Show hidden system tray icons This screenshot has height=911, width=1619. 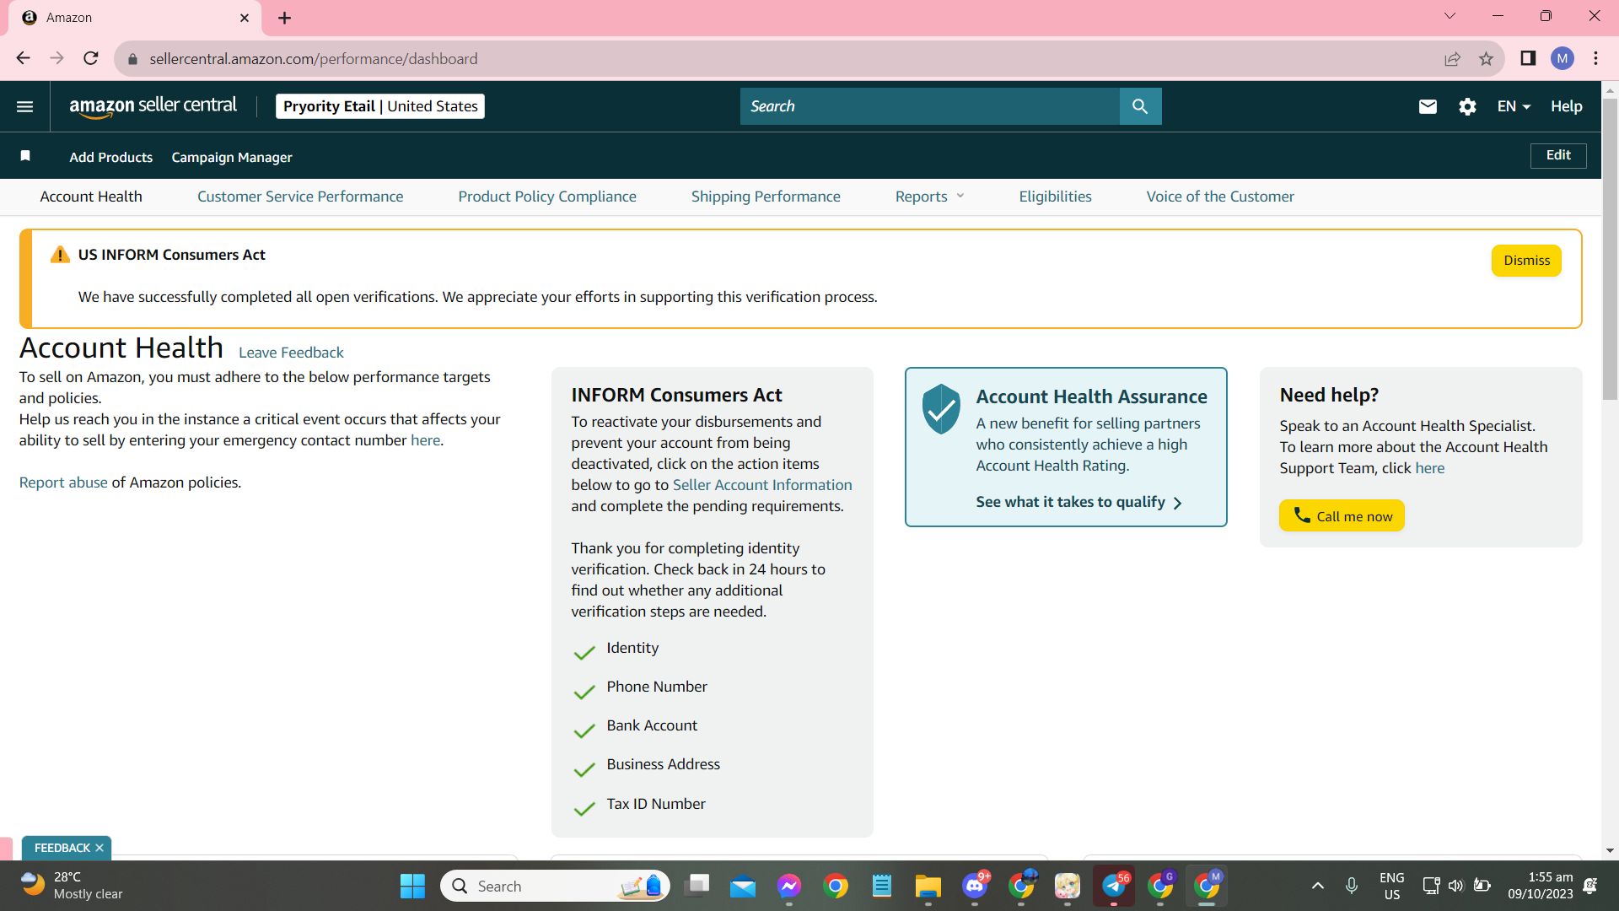[1318, 886]
